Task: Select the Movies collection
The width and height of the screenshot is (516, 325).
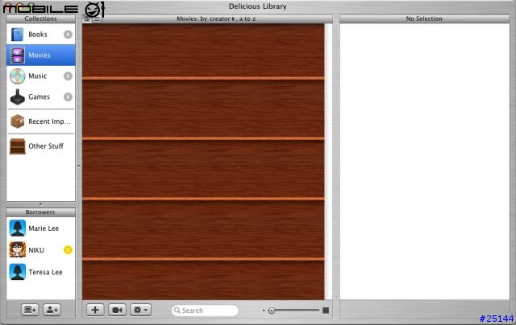Action: click(41, 56)
